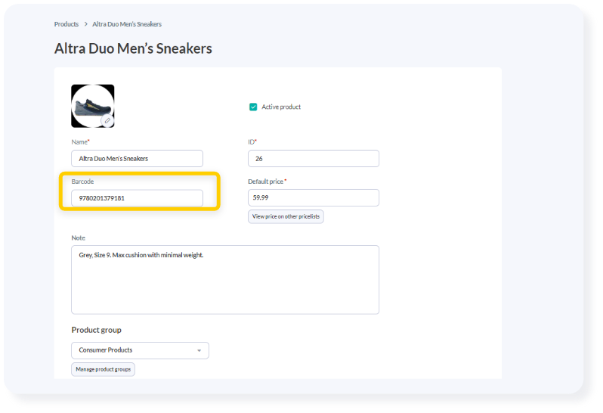Click the Barcode label
Viewport: 603px width, 413px height.
[x=82, y=182]
